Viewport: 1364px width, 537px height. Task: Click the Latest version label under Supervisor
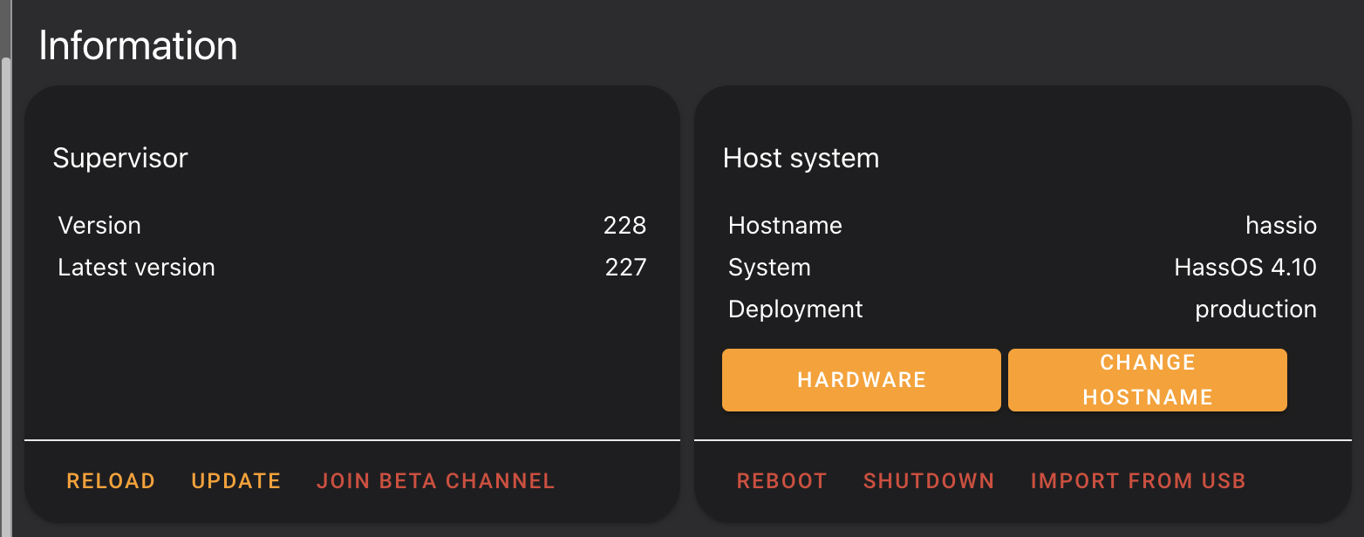click(x=136, y=267)
